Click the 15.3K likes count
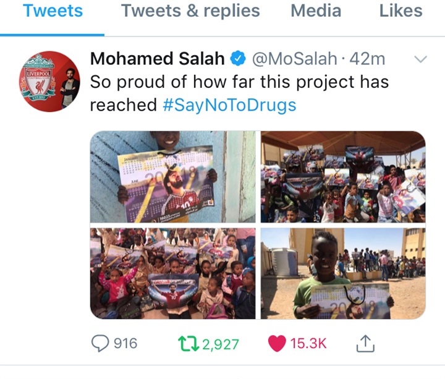The width and height of the screenshot is (445, 379). (308, 343)
